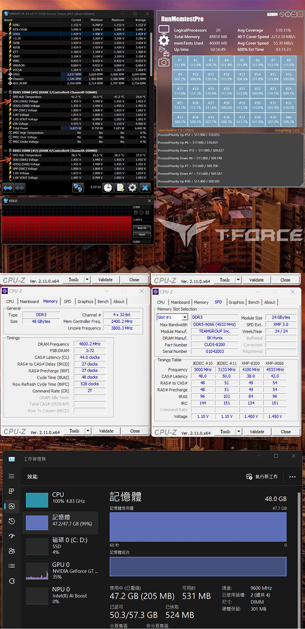Click Validate under Memory Timings section
The width and height of the screenshot is (305, 629).
pos(106,431)
